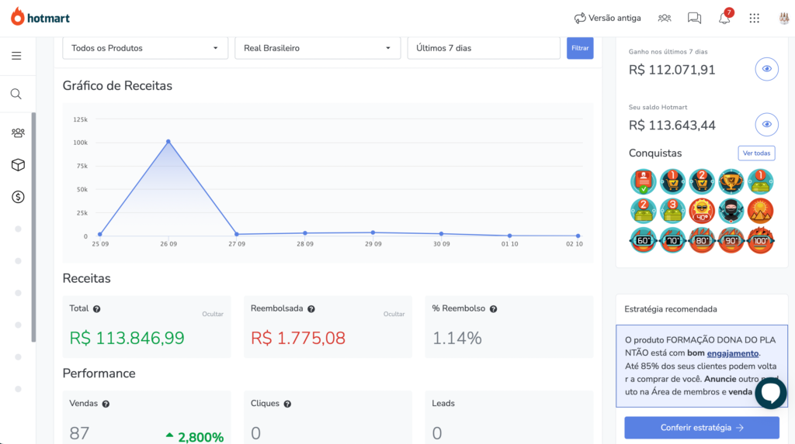Switch to Versão antiga
The image size is (795, 444).
click(607, 19)
